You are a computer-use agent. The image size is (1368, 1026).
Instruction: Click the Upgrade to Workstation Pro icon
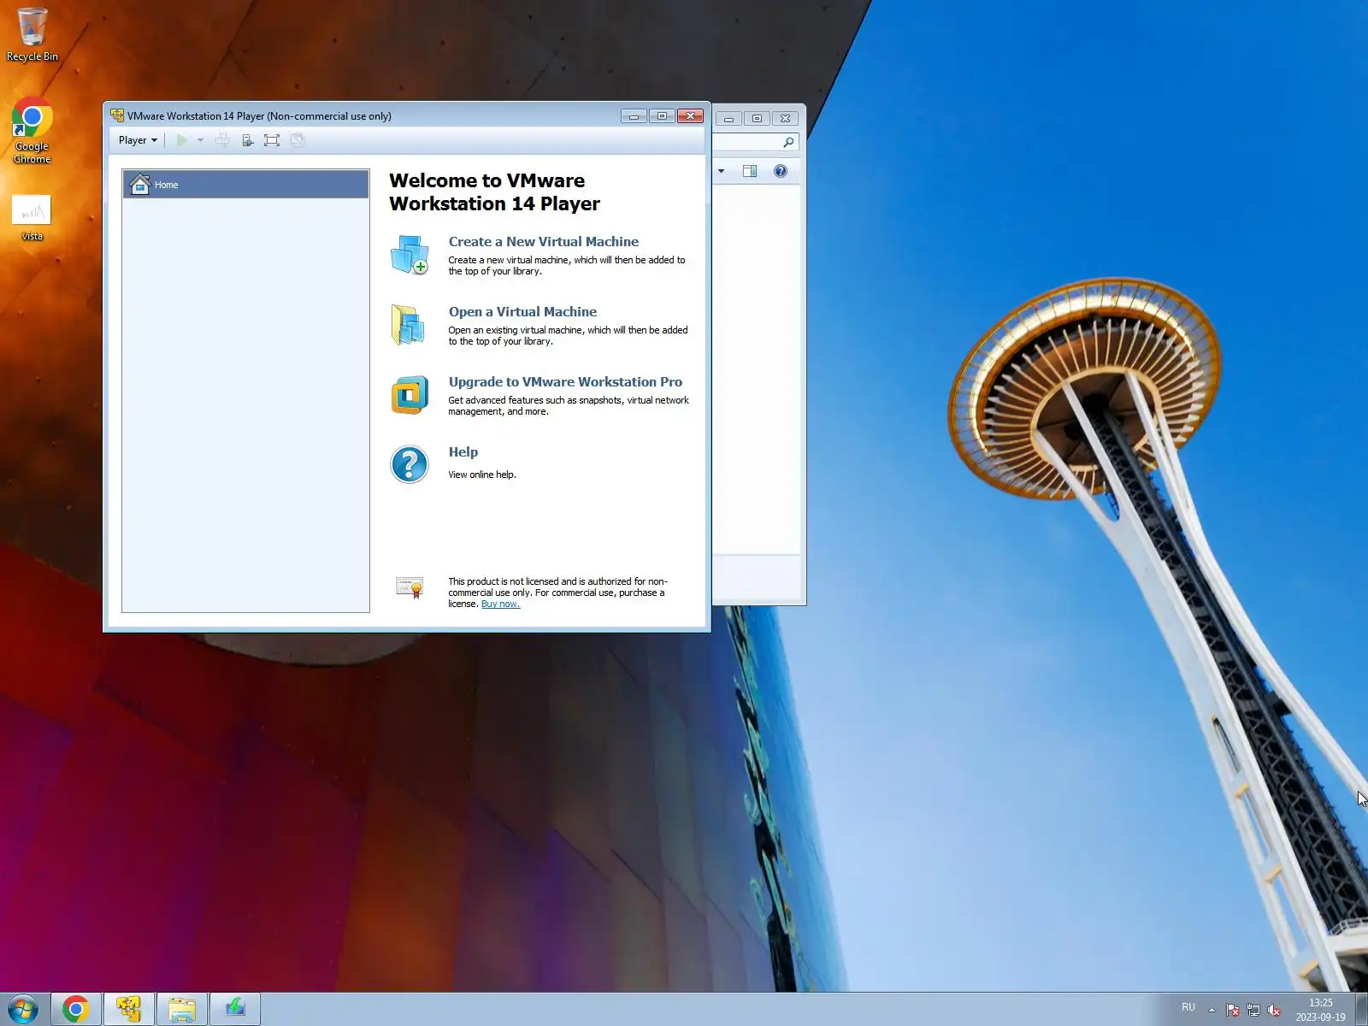click(410, 395)
